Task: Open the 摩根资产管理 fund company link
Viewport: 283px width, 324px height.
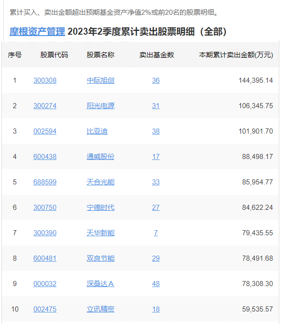Action: pyautogui.click(x=37, y=31)
